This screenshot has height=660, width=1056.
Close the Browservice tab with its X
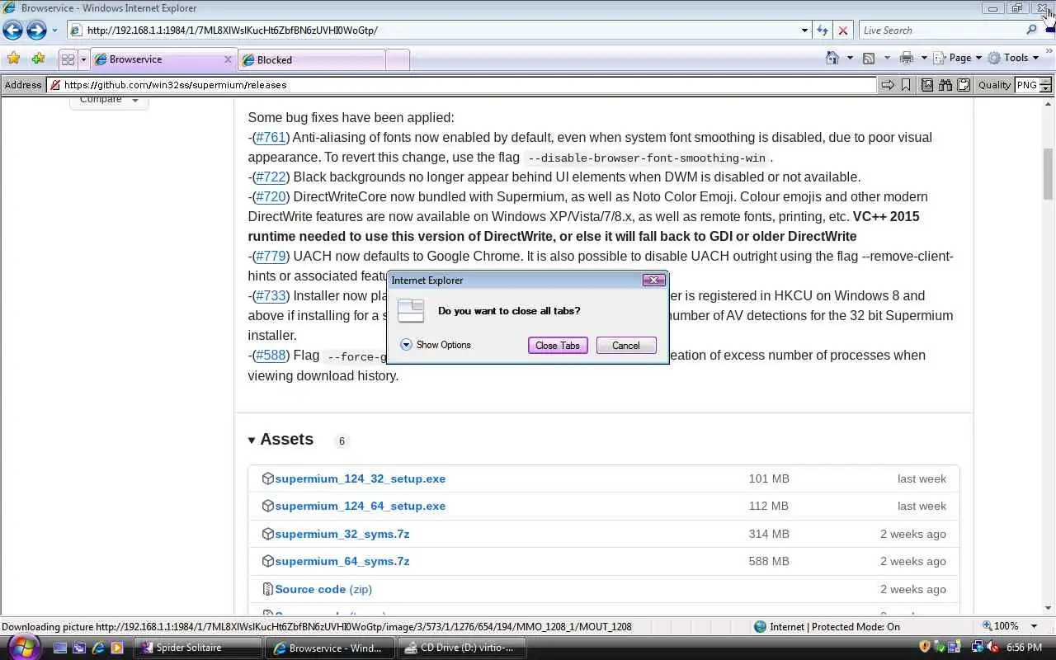228,59
